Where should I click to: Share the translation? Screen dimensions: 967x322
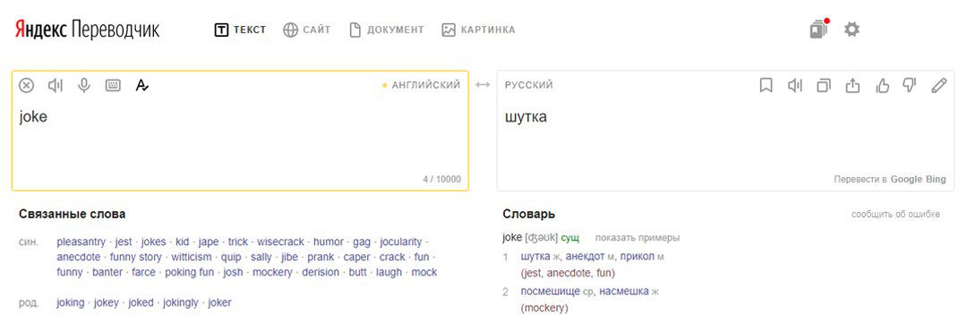click(852, 86)
